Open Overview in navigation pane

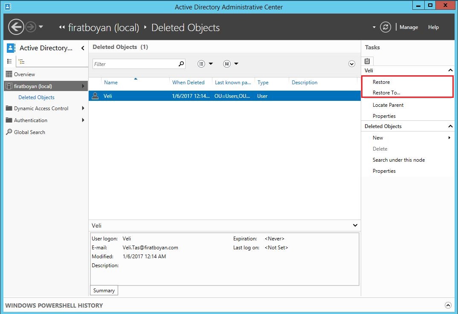[x=24, y=74]
